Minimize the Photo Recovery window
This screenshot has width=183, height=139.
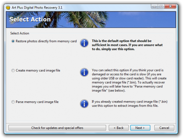(154, 6)
